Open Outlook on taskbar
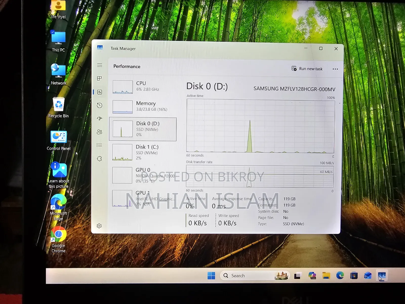This screenshot has height=304, width=405. coord(368,276)
